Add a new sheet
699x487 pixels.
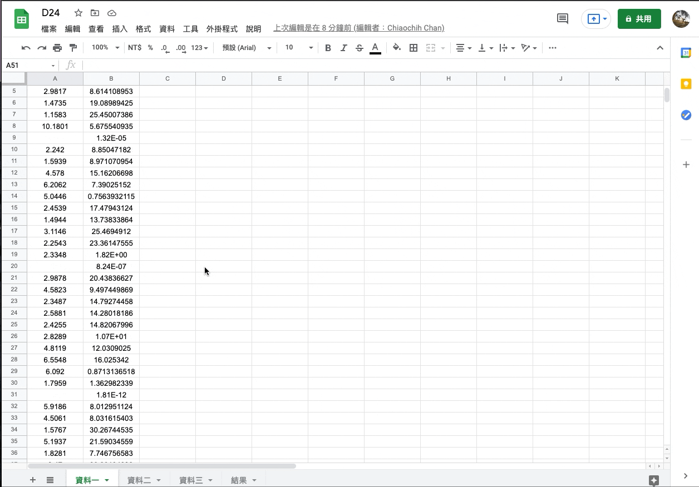coord(33,480)
